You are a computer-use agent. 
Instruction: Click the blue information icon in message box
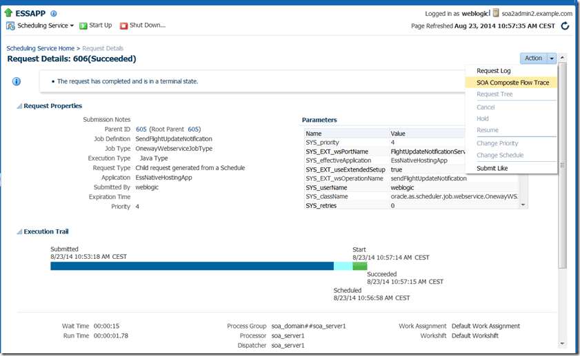[17, 81]
